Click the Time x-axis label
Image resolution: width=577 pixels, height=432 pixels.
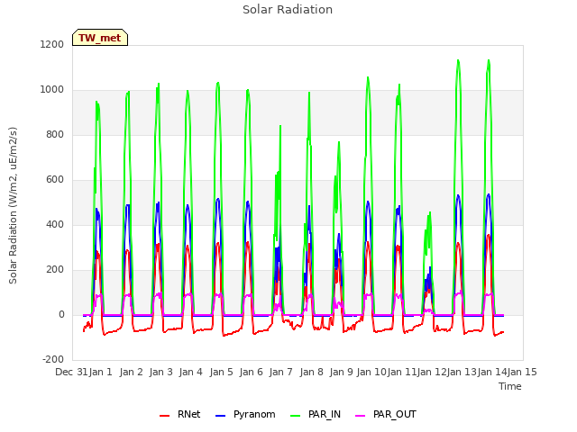[510, 386]
